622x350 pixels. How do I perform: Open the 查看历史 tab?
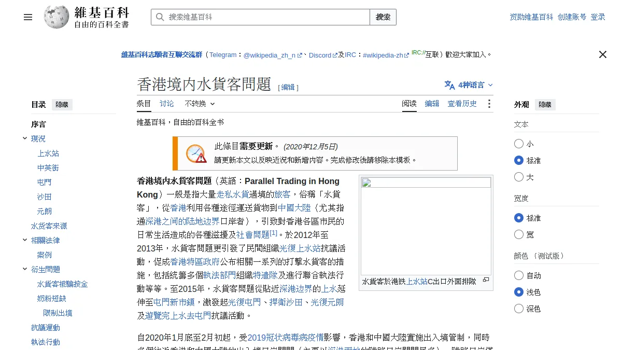pos(462,104)
